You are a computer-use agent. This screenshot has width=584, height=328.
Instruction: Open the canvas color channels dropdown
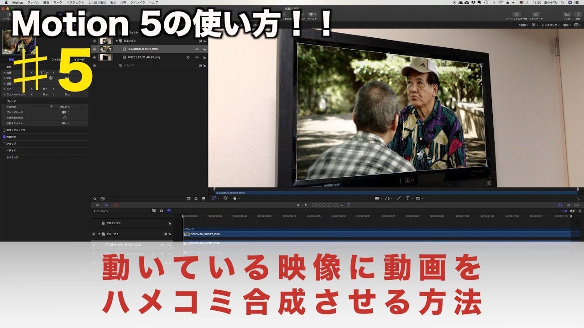[534, 25]
